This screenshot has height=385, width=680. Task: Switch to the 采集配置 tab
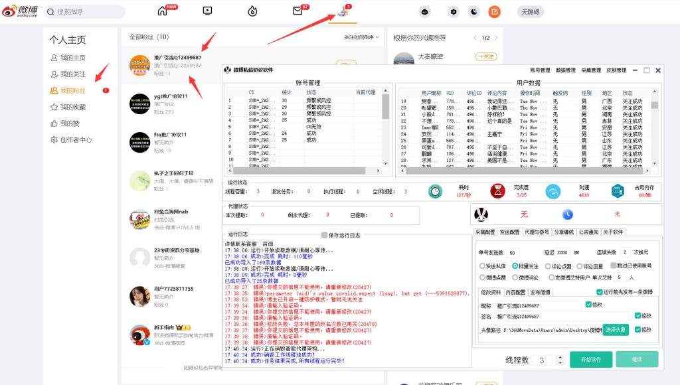pos(485,232)
